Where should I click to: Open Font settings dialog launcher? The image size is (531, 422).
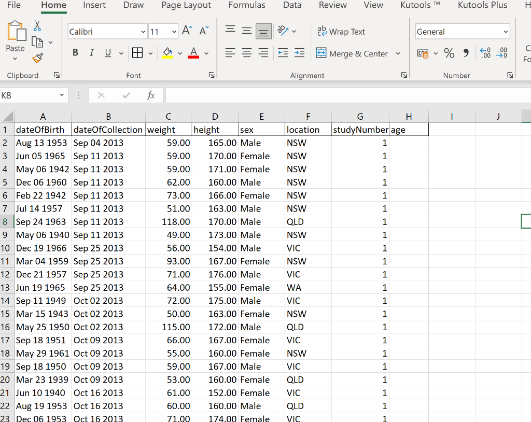click(x=212, y=75)
